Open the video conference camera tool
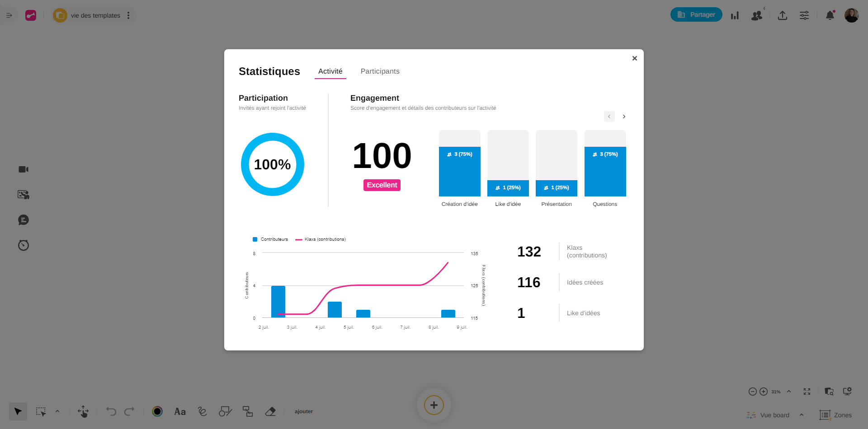This screenshot has height=429, width=868. (24, 169)
